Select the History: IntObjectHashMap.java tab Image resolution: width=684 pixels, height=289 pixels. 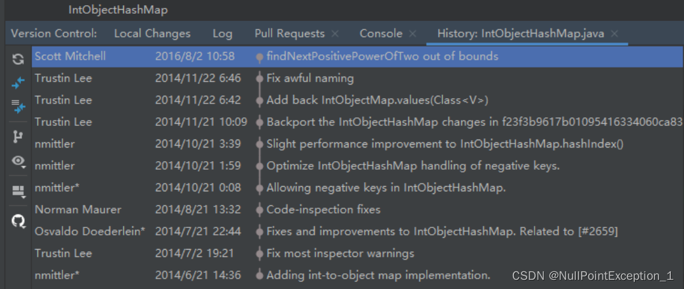[521, 33]
